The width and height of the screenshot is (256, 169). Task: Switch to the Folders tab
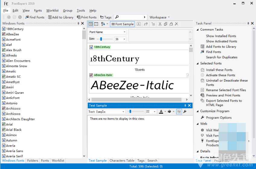click(33, 161)
